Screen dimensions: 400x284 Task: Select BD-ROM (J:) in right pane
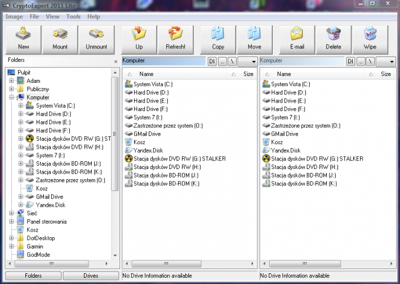click(x=300, y=175)
